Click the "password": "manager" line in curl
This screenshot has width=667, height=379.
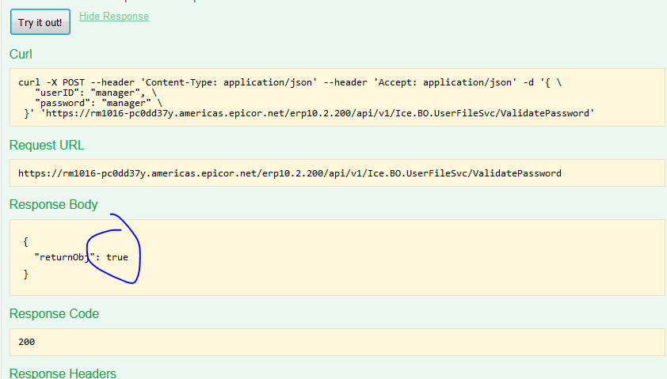[x=99, y=103]
